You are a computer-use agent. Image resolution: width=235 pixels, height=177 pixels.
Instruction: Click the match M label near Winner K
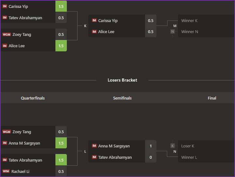pos(175,26)
